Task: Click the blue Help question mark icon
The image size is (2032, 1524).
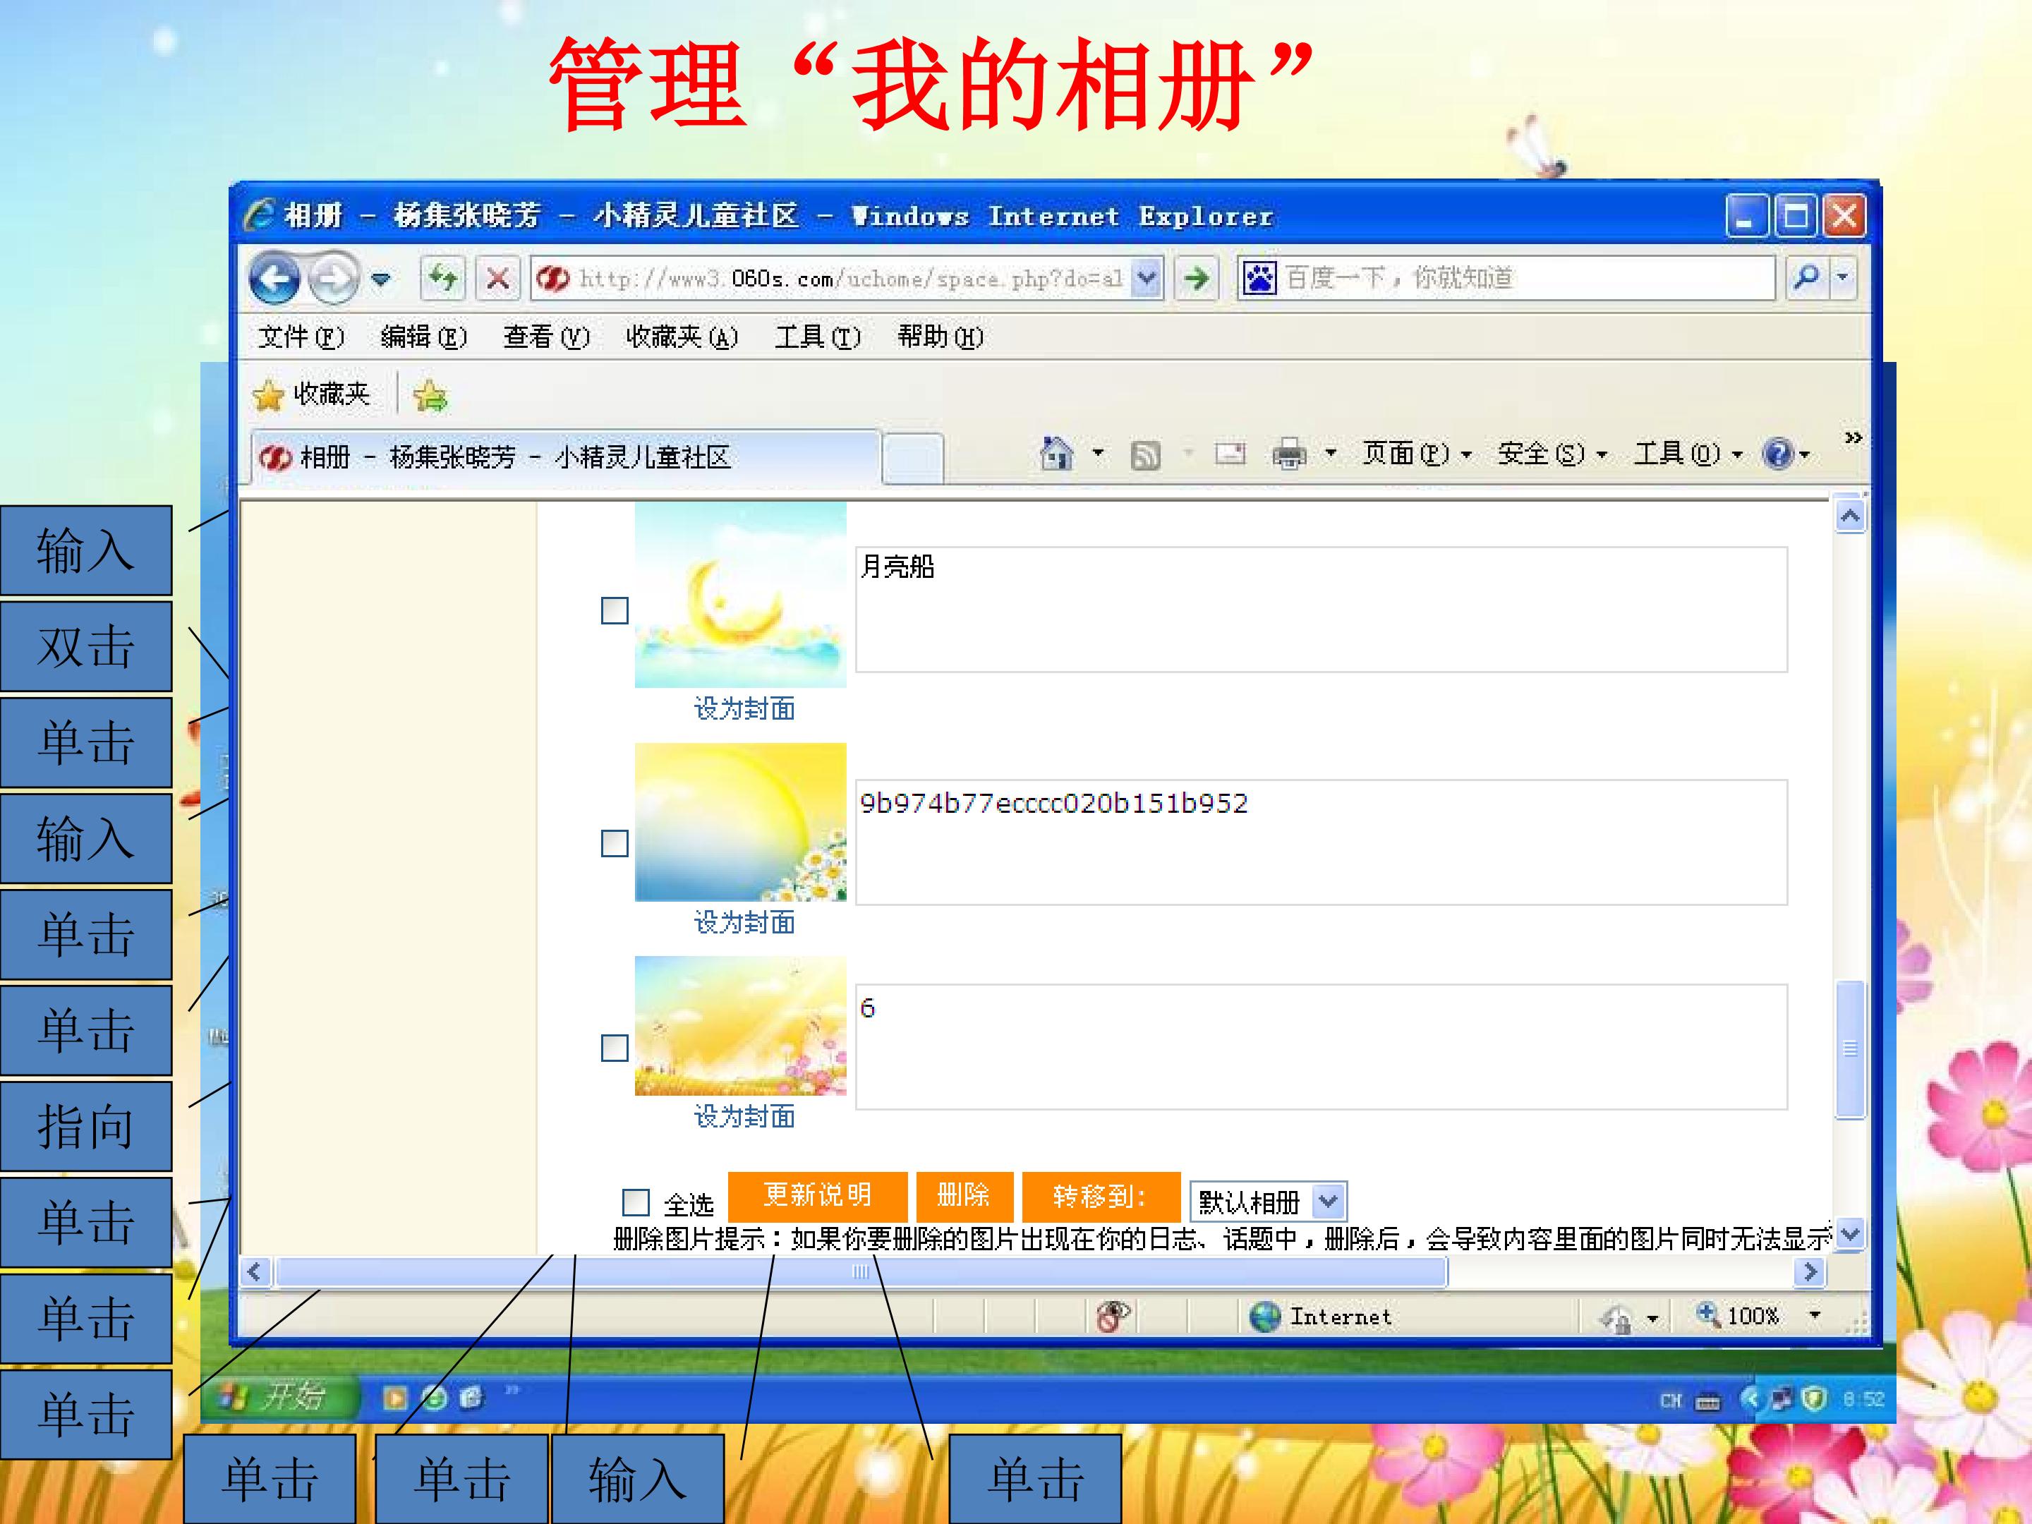Action: tap(1779, 454)
